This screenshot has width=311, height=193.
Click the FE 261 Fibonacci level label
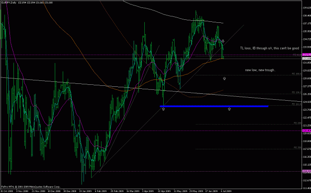click(298, 148)
